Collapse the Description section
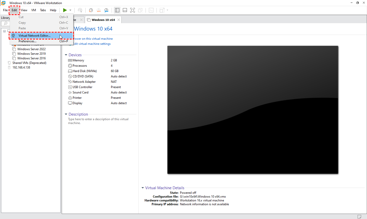This screenshot has width=367, height=219. click(x=66, y=114)
